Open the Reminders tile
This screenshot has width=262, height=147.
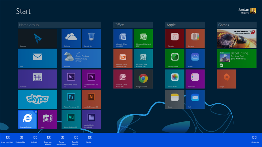click(x=195, y=79)
